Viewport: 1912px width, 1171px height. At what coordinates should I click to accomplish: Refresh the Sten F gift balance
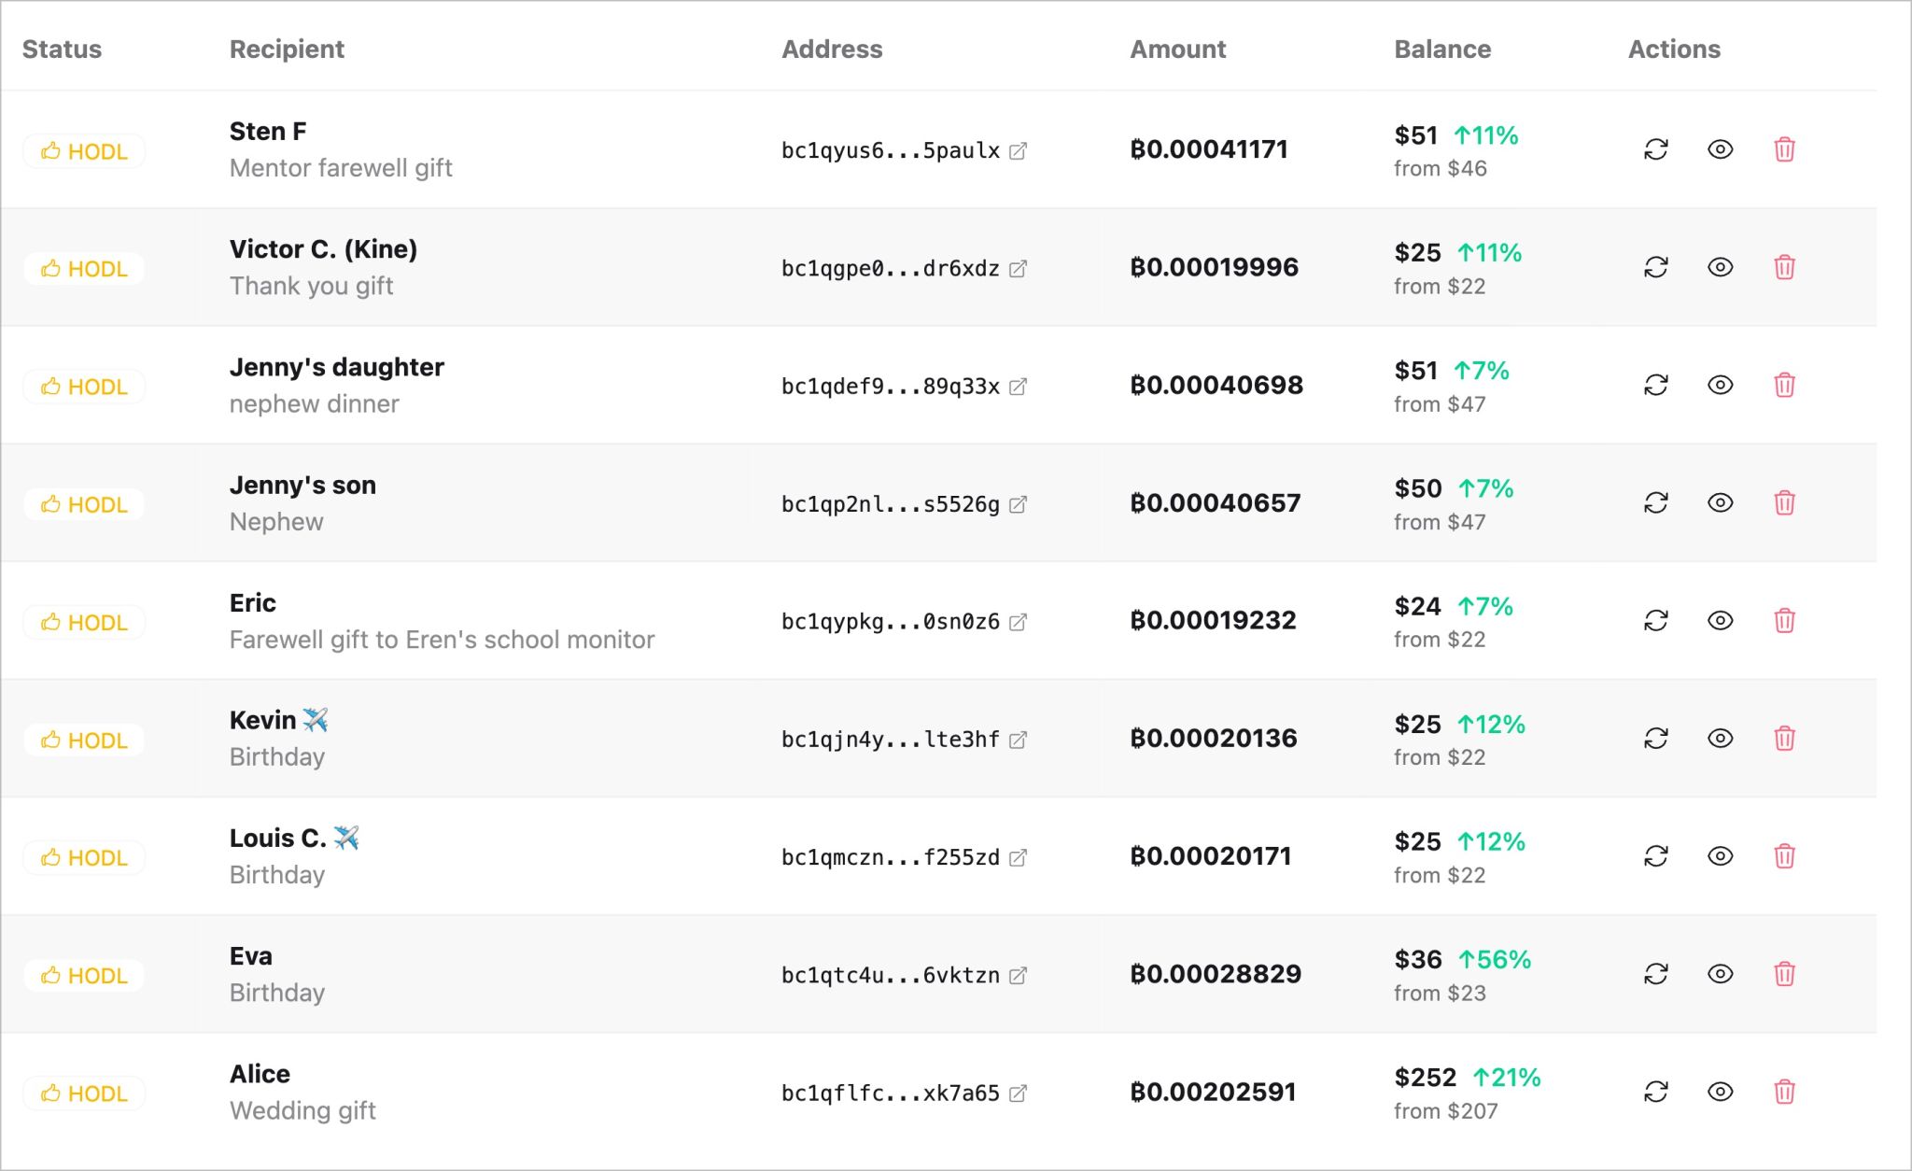coord(1655,149)
